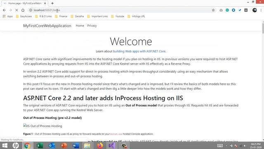This screenshot has height=149, width=264.
Task: Close the Home page tab
Action: pyautogui.click(x=45, y=3)
